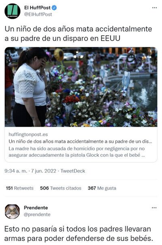Image resolution: width=162 pixels, height=245 pixels.
Task: View the 506 Tweets citados list
Action: tap(61, 188)
